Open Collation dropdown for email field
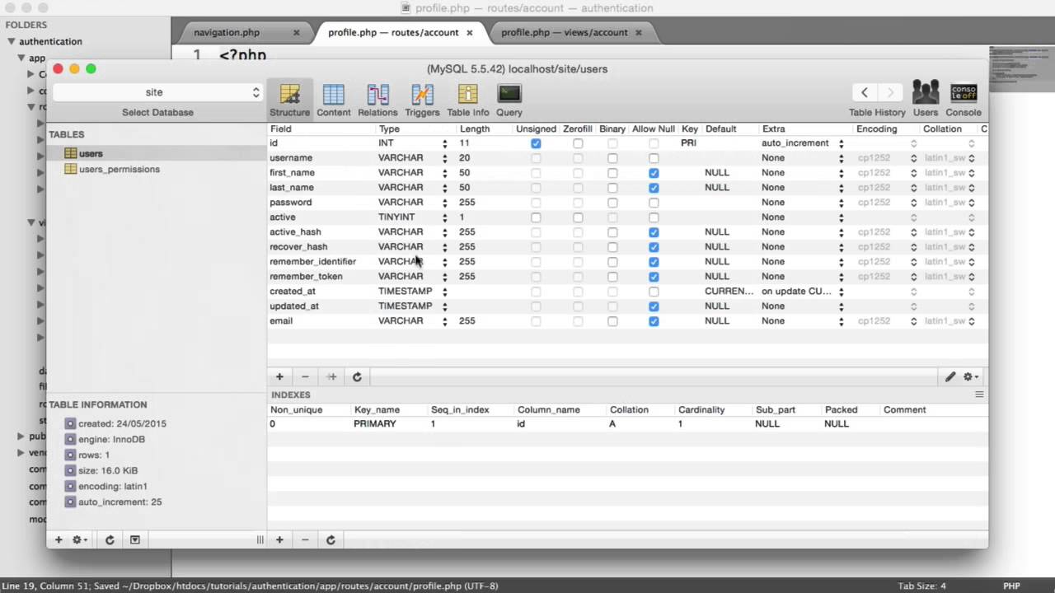 point(971,321)
